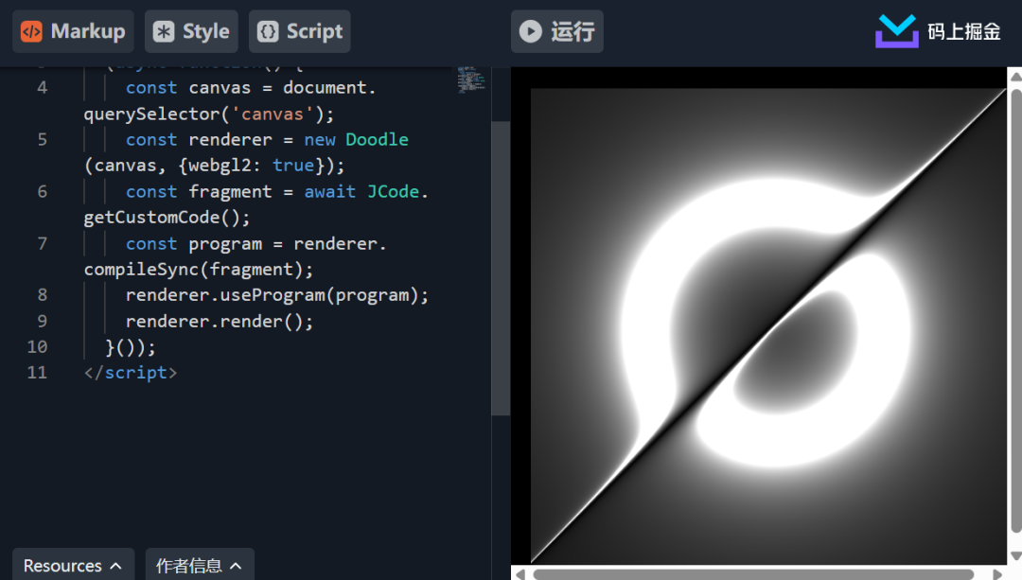Click line number 11 in gutter
The width and height of the screenshot is (1022, 580).
(x=37, y=373)
